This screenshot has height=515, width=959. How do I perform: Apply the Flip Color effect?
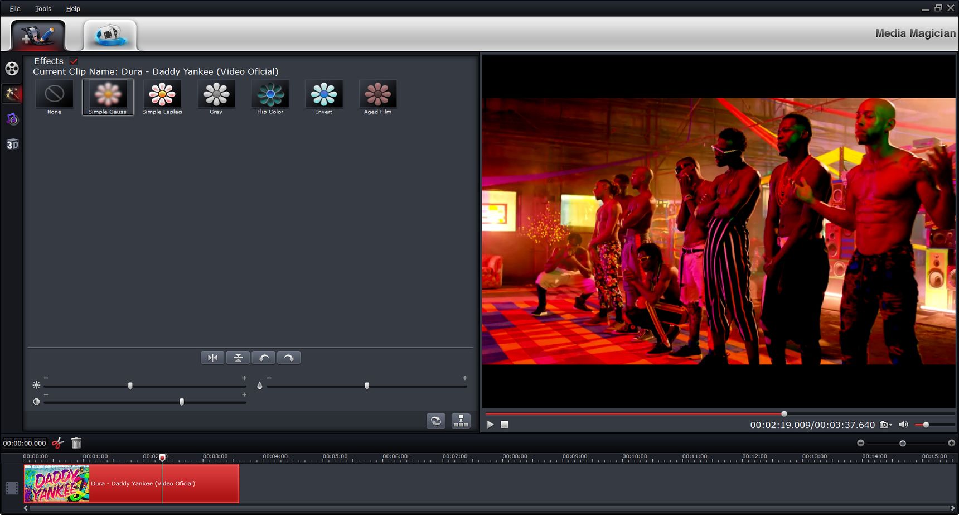(270, 97)
